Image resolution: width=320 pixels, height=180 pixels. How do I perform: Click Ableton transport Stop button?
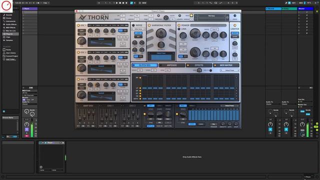tap(120, 3)
